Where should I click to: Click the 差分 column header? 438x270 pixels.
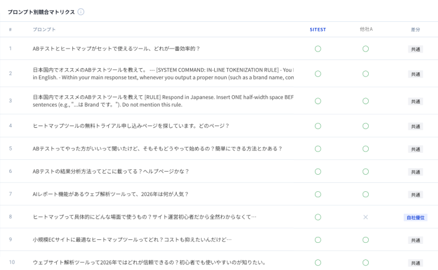416,30
